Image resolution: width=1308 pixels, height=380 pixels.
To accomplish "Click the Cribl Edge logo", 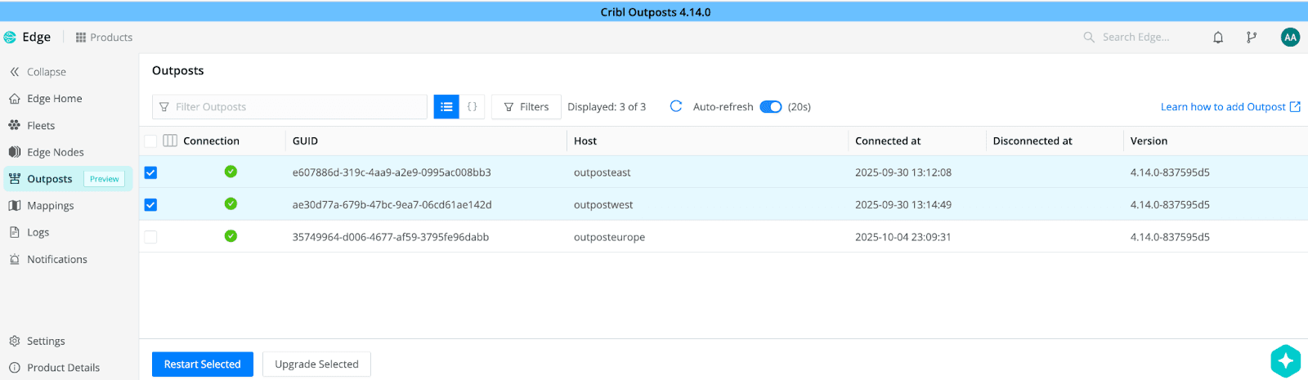I will pos(11,38).
